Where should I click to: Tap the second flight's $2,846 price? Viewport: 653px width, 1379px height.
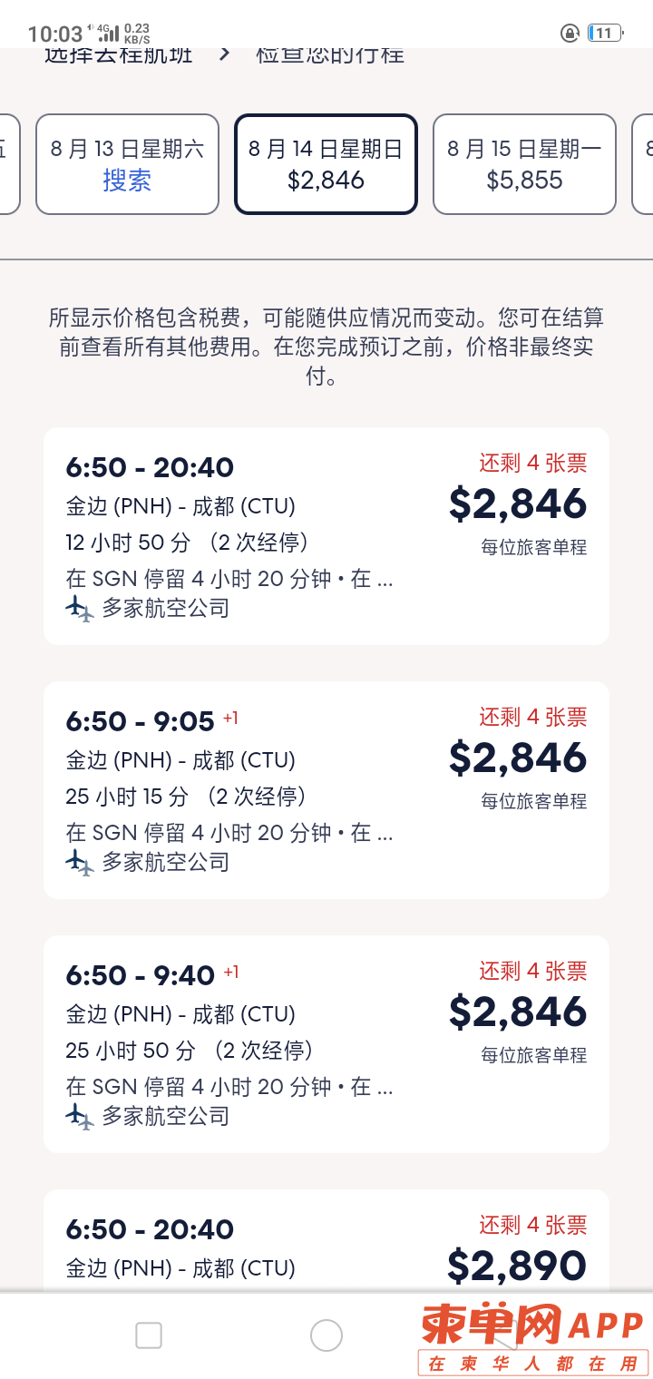[518, 758]
